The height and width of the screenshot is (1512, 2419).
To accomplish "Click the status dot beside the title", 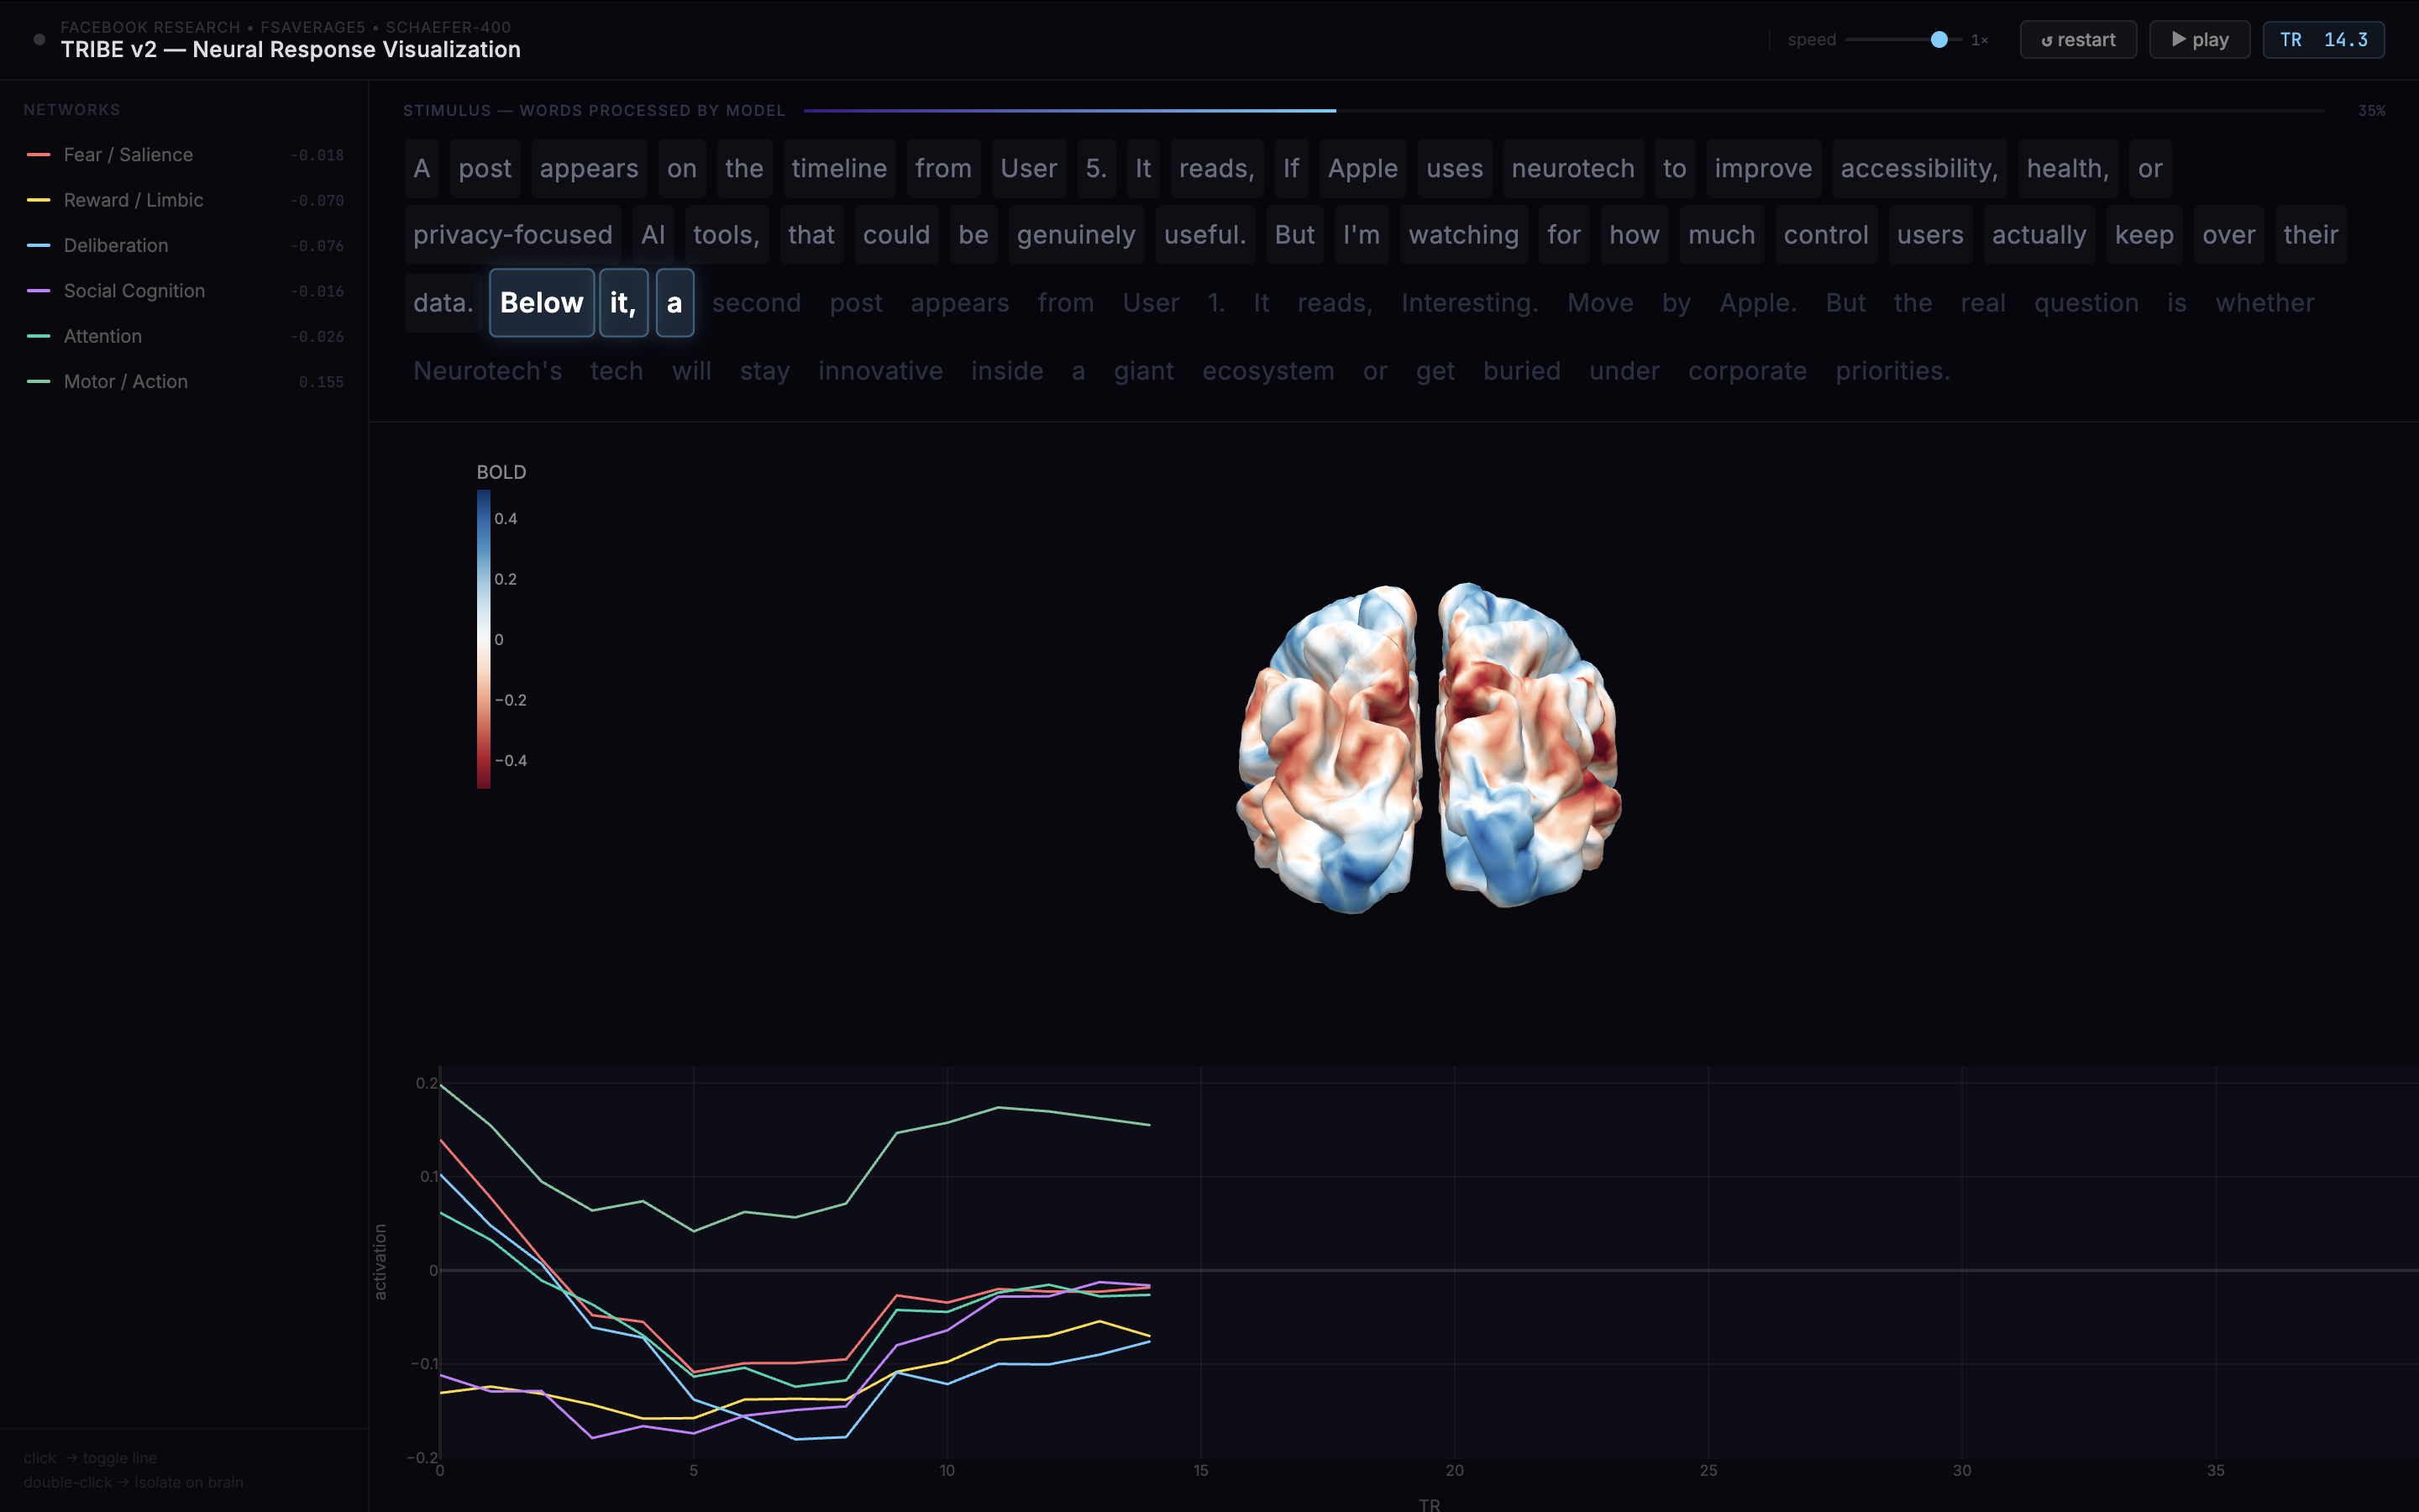I will [40, 40].
